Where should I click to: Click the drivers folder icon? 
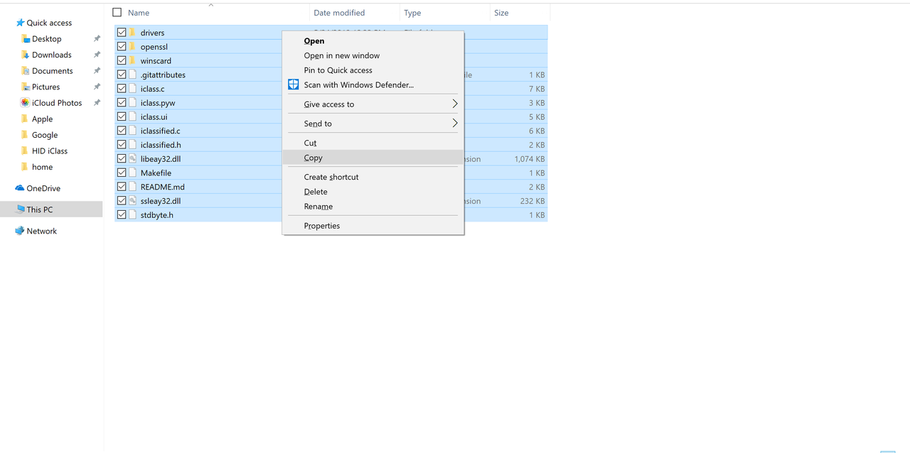coord(133,33)
